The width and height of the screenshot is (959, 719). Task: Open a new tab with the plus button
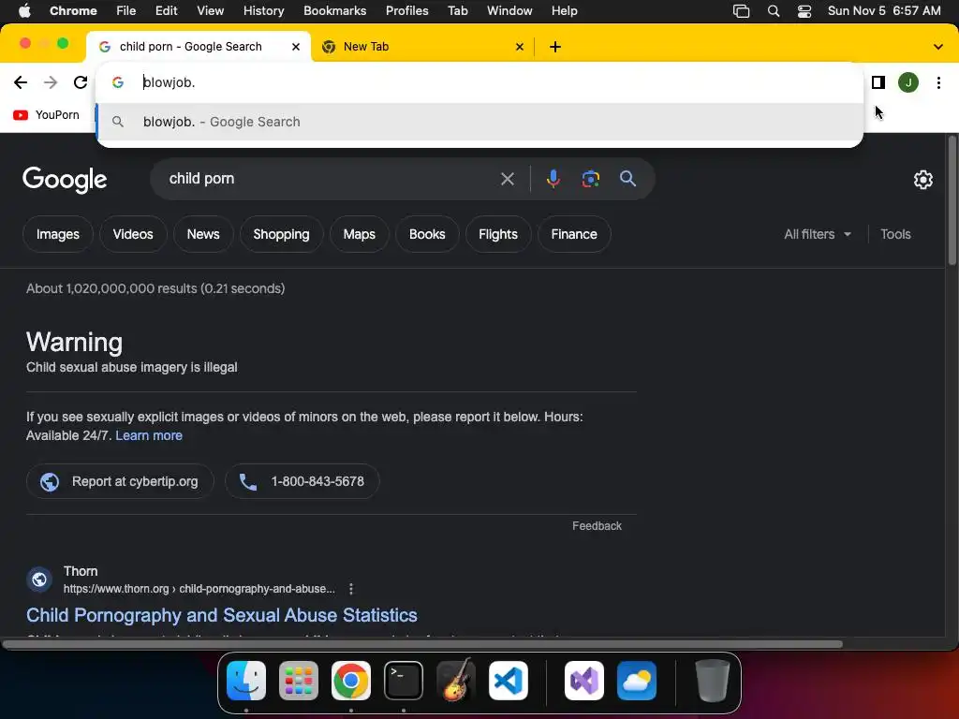pos(554,47)
